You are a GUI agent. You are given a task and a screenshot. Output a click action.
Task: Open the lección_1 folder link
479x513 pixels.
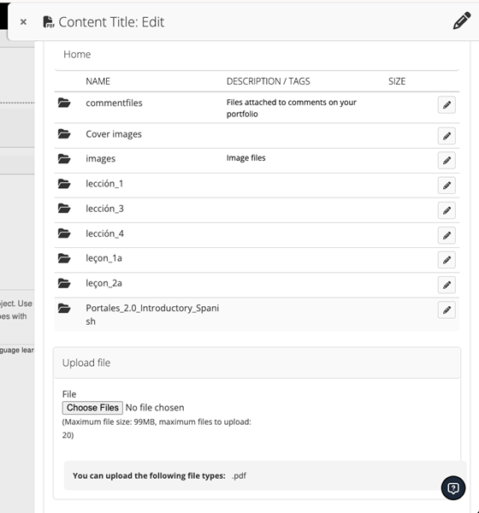(104, 184)
